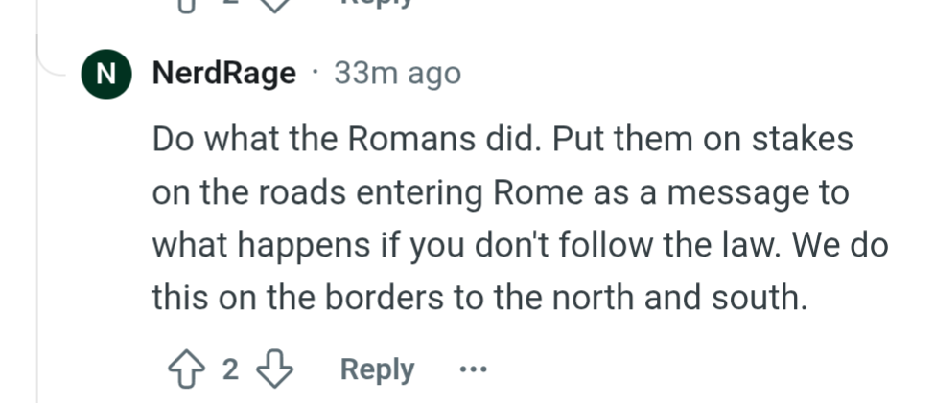Screen dimensions: 935x403
Task: Reply to the NerdRage comment
Action: coord(377,369)
